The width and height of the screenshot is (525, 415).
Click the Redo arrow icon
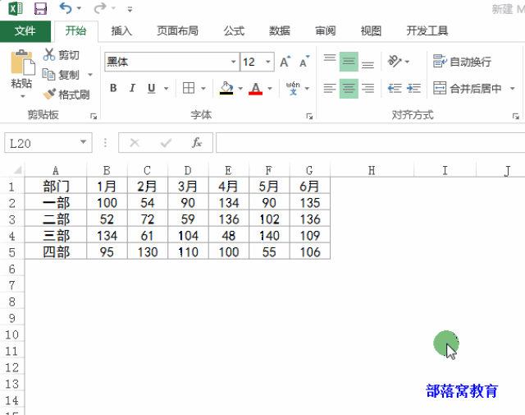click(x=100, y=8)
